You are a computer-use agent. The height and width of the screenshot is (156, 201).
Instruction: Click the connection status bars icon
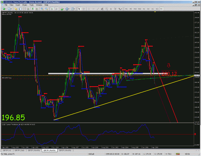point(178,154)
